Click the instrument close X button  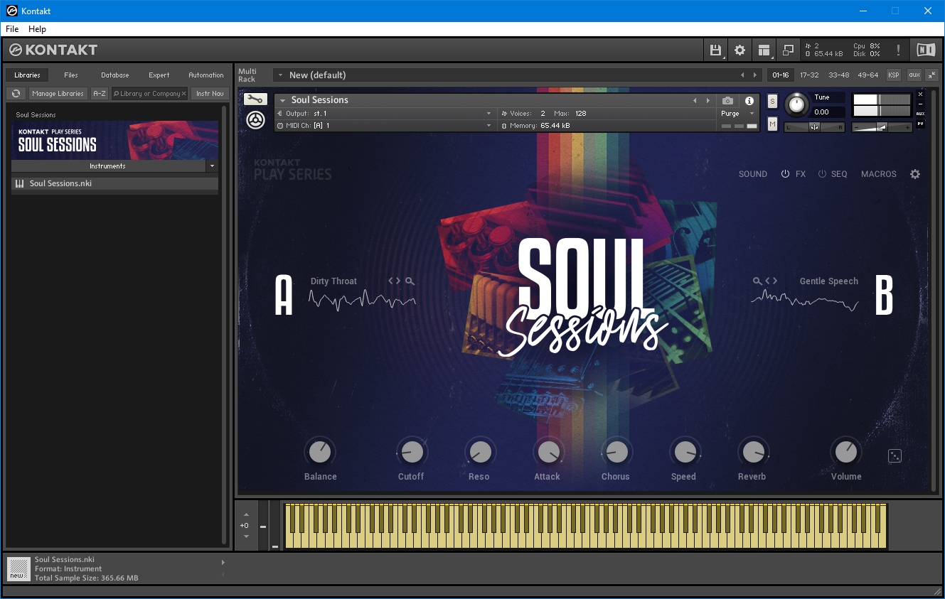click(920, 95)
